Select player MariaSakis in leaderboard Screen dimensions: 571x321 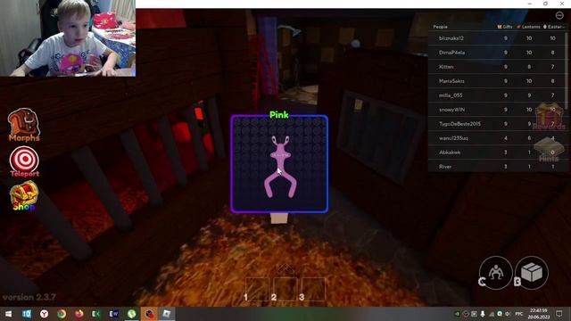[497, 81]
